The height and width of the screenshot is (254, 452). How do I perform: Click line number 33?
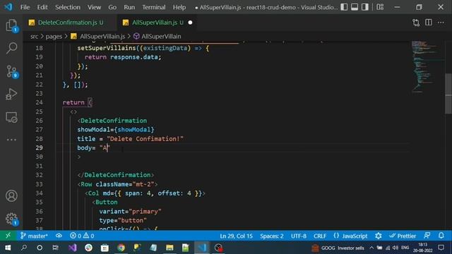40,184
